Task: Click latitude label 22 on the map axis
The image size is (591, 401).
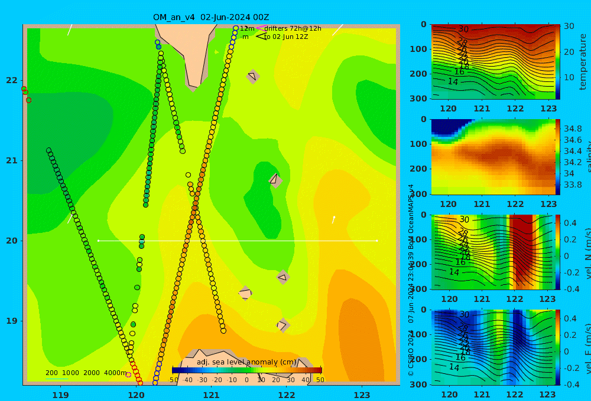Action: click(x=12, y=80)
